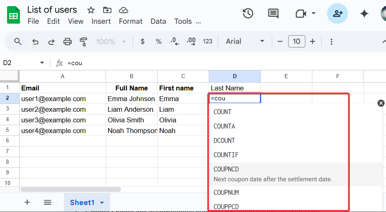Star the List of users document
This screenshot has height=212, width=386.
click(91, 10)
